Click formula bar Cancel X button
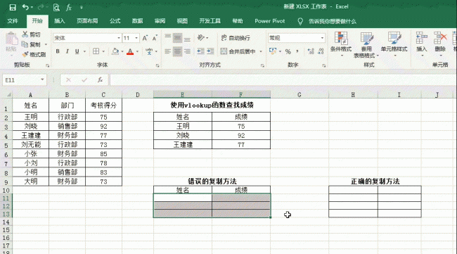This screenshot has height=254, width=457. (x=68, y=80)
